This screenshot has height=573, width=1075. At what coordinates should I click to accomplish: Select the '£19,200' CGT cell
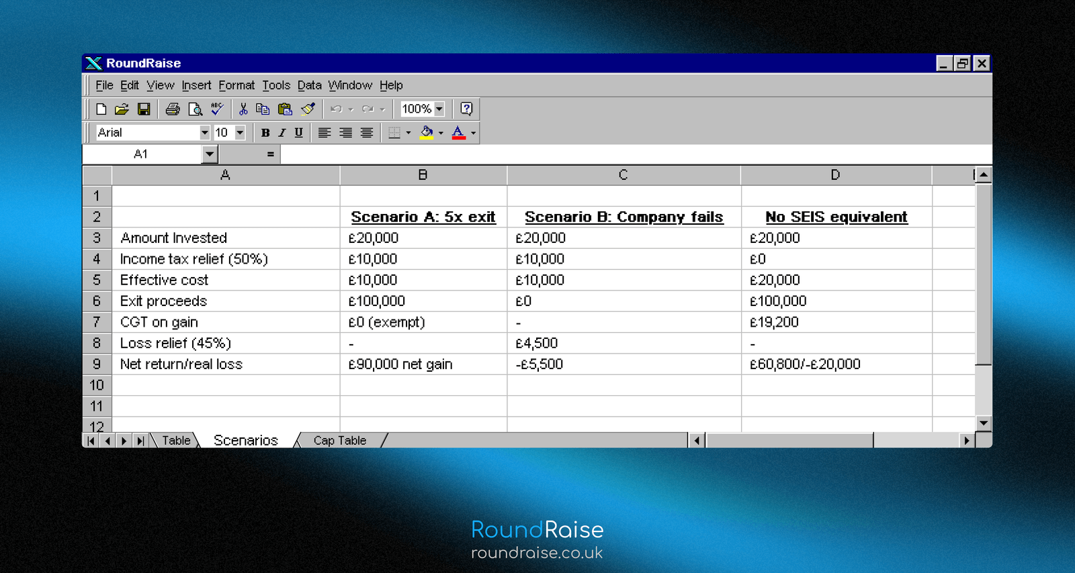[836, 322]
